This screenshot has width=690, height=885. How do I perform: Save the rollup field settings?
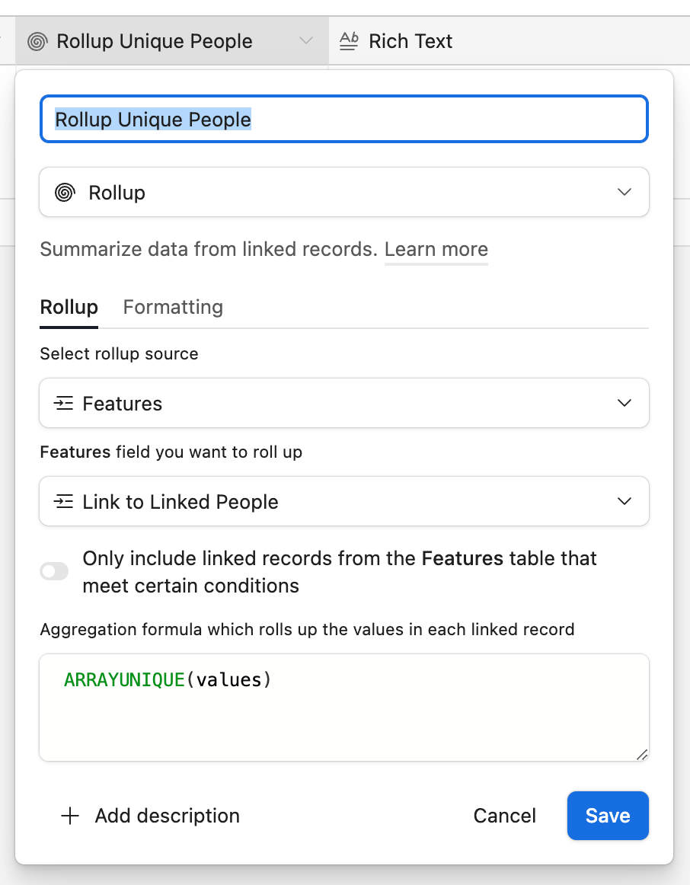[x=608, y=816]
